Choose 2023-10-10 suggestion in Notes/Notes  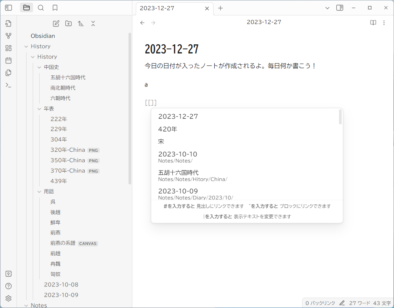245,157
